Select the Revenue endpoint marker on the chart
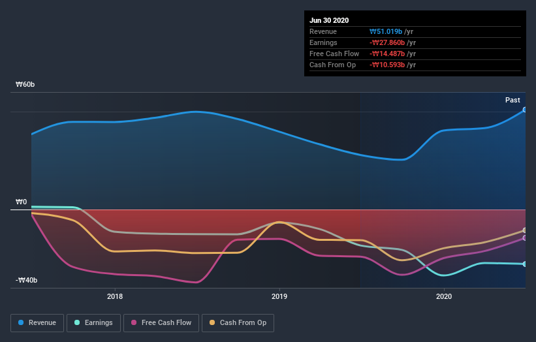 coord(525,110)
